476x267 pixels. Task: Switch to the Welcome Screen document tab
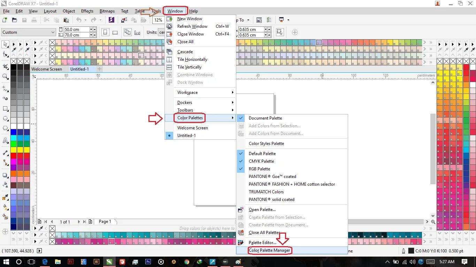[x=47, y=69]
